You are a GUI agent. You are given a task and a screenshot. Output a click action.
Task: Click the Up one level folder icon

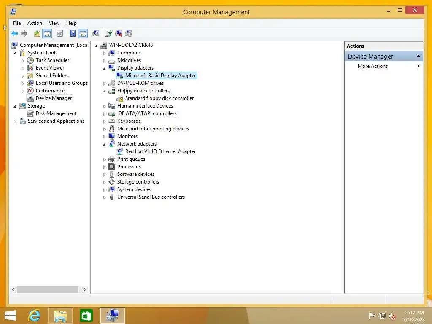(x=37, y=34)
